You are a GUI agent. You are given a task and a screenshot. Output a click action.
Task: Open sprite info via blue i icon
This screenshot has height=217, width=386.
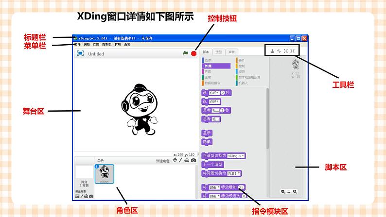(x=97, y=167)
